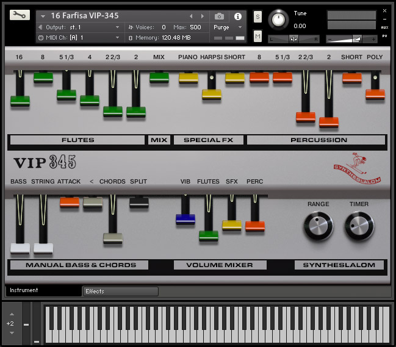Image resolution: width=396 pixels, height=347 pixels.
Task: Click the PERC volume orange drawbar
Action: (x=255, y=226)
